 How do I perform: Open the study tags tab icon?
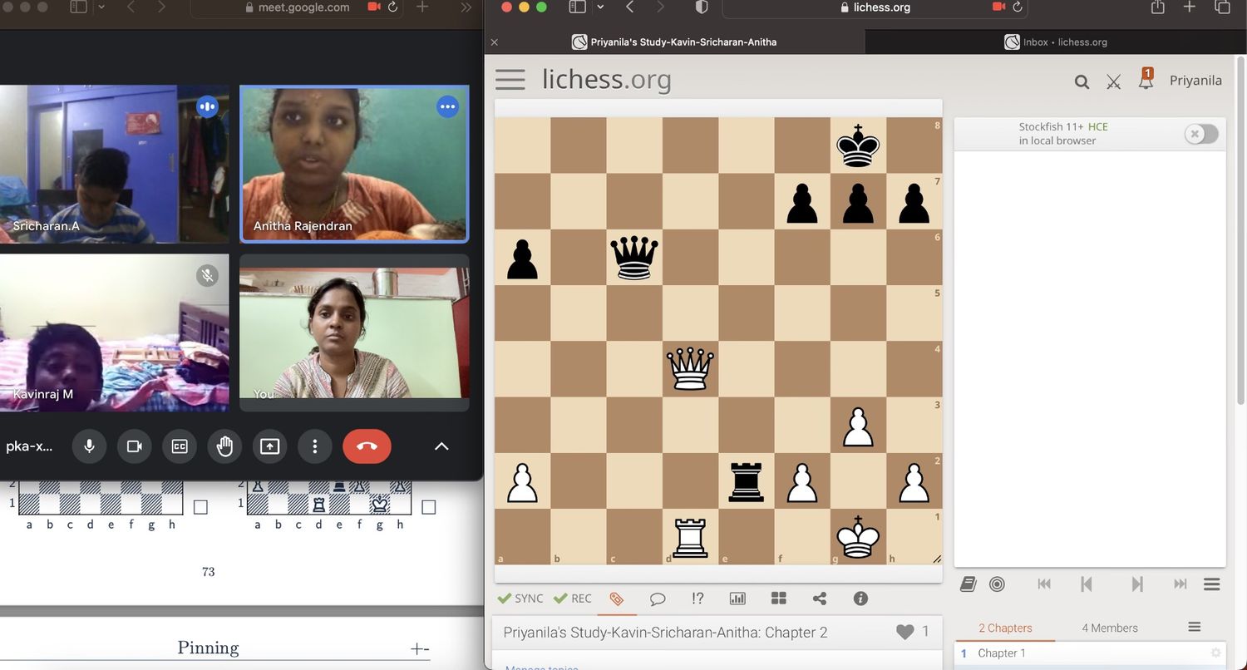pos(616,599)
